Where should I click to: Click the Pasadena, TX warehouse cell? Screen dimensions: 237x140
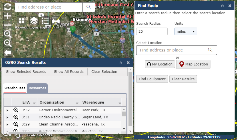(x=93, y=124)
